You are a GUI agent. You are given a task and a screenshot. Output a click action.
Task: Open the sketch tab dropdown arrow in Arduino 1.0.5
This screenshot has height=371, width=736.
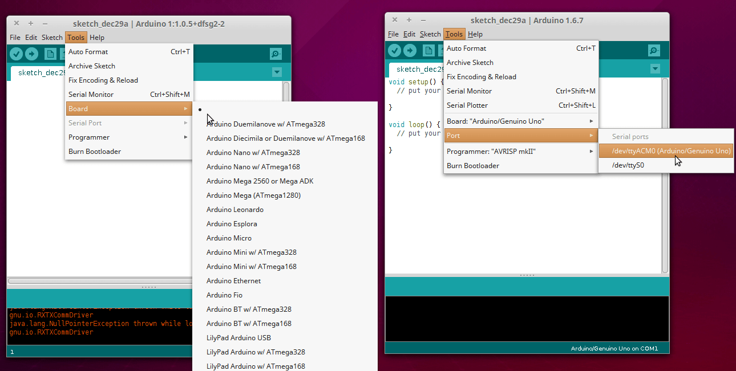click(x=277, y=72)
